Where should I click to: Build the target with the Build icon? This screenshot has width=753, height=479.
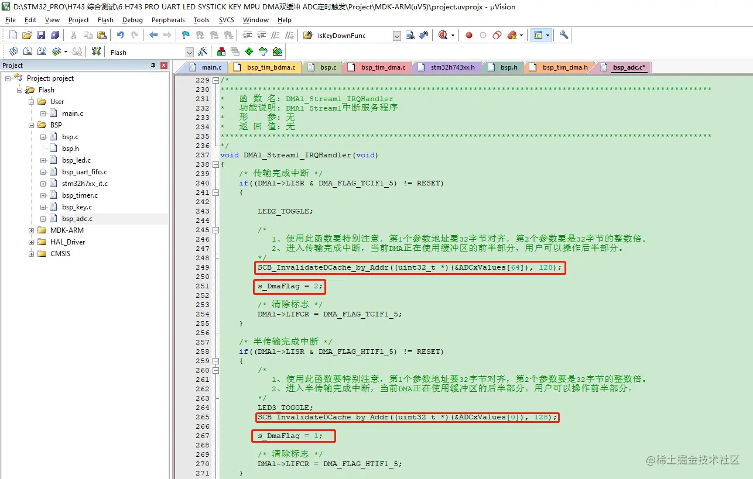(28, 51)
